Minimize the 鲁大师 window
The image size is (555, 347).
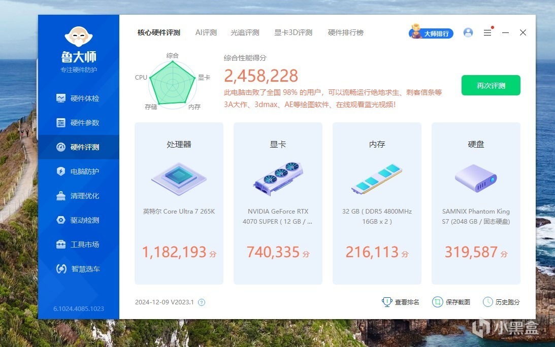[x=505, y=32]
